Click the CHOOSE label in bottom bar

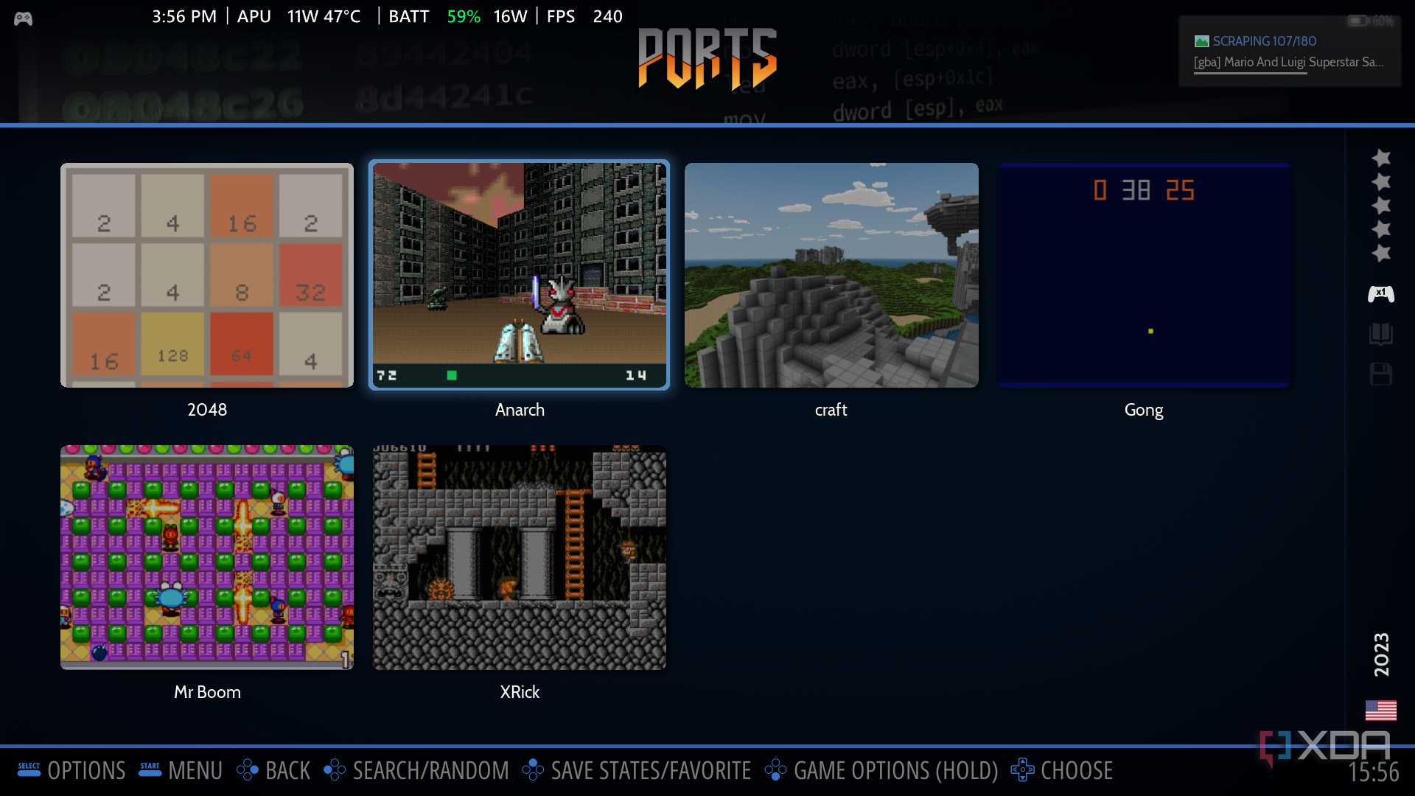pos(1077,771)
